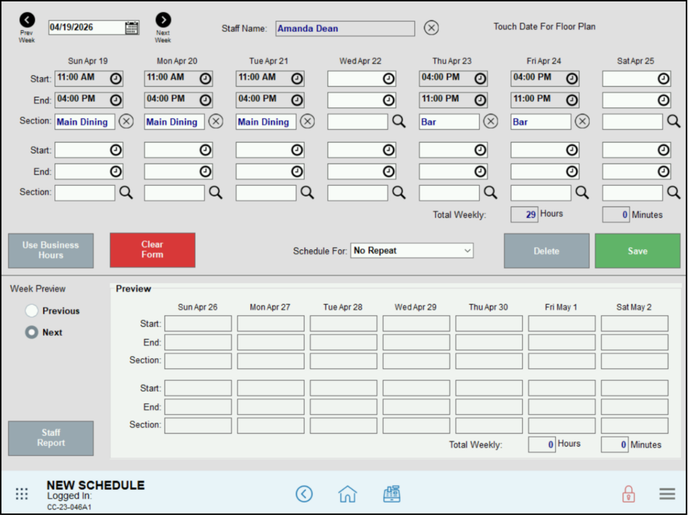Open the section search for Saturday Apr 25
Viewport: 688px width, 515px height.
pos(674,121)
